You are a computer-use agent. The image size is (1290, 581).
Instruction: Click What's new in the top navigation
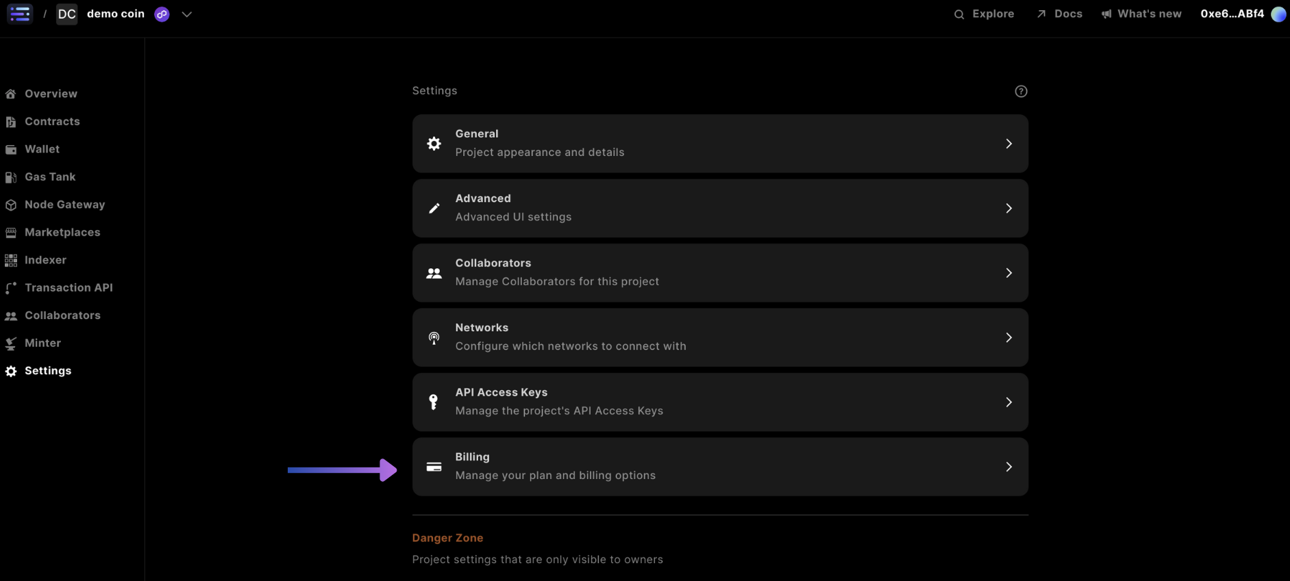pos(1148,14)
